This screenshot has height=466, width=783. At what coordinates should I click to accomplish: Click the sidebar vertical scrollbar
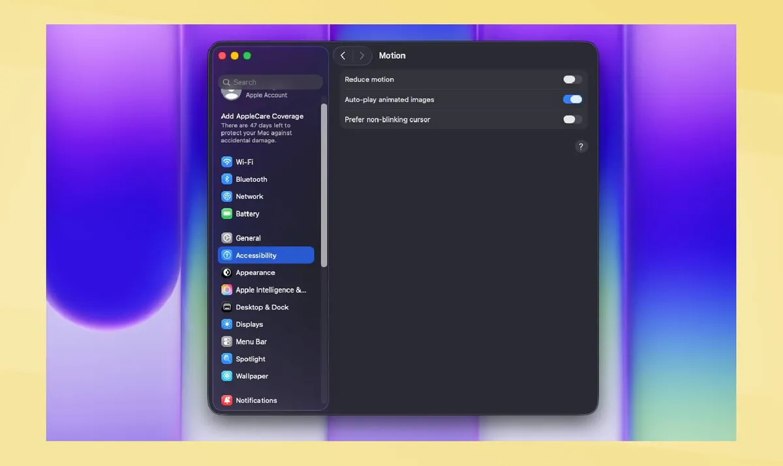[x=324, y=184]
